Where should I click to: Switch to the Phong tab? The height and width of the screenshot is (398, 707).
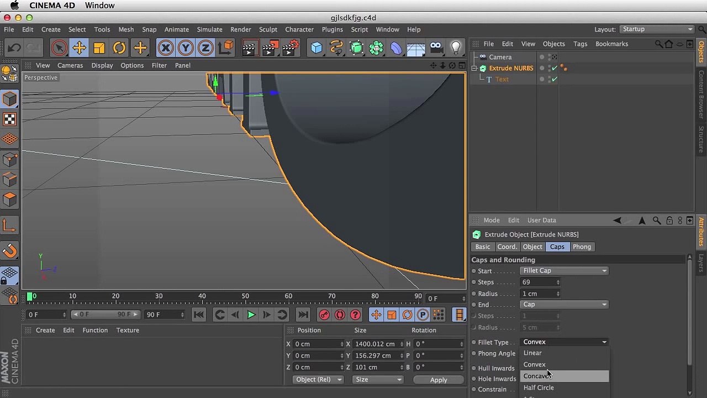(x=582, y=247)
